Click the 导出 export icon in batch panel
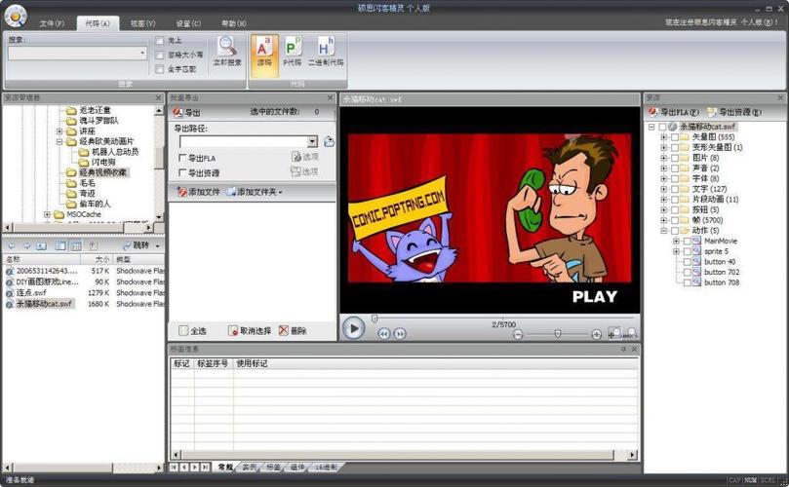789x487 pixels. point(178,113)
